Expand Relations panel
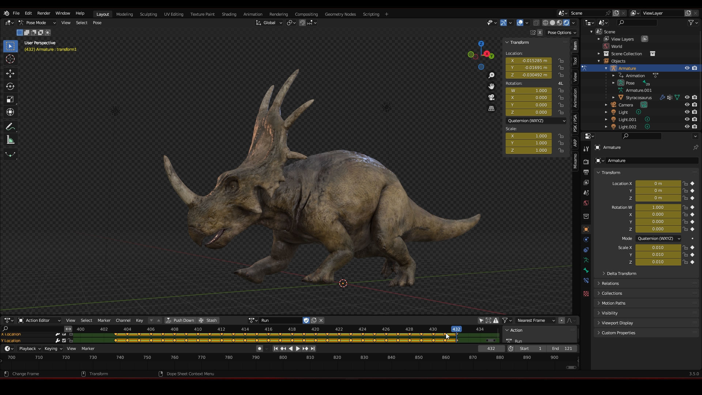 tap(610, 283)
